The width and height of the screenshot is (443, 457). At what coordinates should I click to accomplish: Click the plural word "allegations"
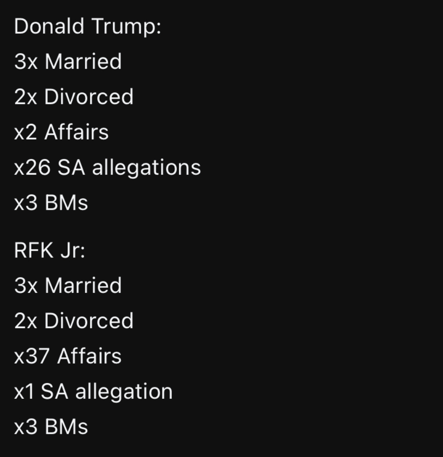point(146,167)
